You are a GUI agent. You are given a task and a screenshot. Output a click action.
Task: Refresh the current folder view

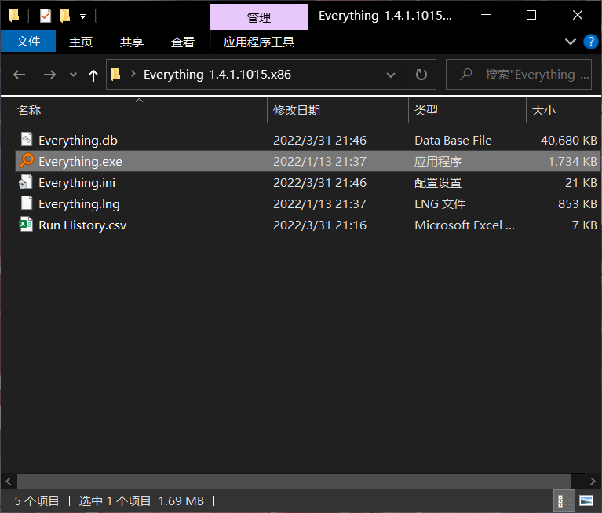(x=421, y=74)
